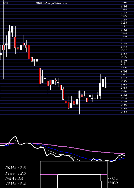The height and width of the screenshot is (188, 134).
Task: Pick the 2.45 price level
Action: [x=124, y=84]
